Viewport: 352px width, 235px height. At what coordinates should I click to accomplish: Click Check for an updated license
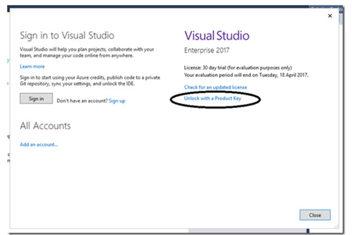pos(215,88)
